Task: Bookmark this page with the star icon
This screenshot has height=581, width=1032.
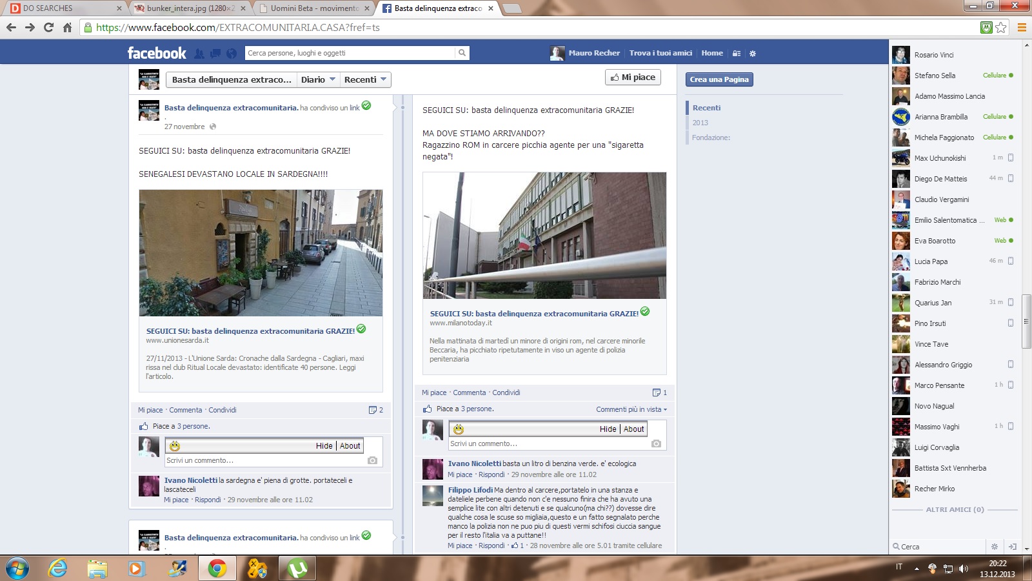Action: pos(1001,27)
